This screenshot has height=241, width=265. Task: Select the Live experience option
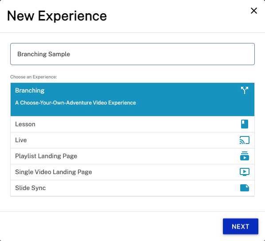click(132, 140)
